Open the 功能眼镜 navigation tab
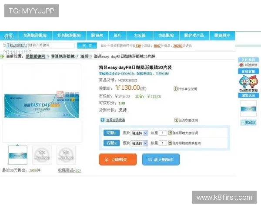 point(166,36)
